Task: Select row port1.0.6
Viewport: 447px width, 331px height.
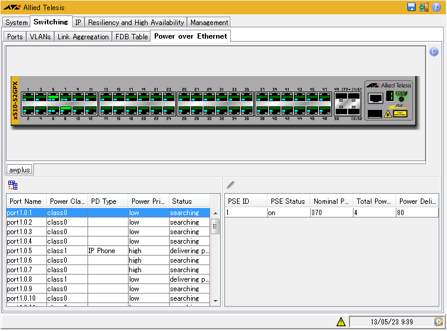Action: tap(108, 260)
